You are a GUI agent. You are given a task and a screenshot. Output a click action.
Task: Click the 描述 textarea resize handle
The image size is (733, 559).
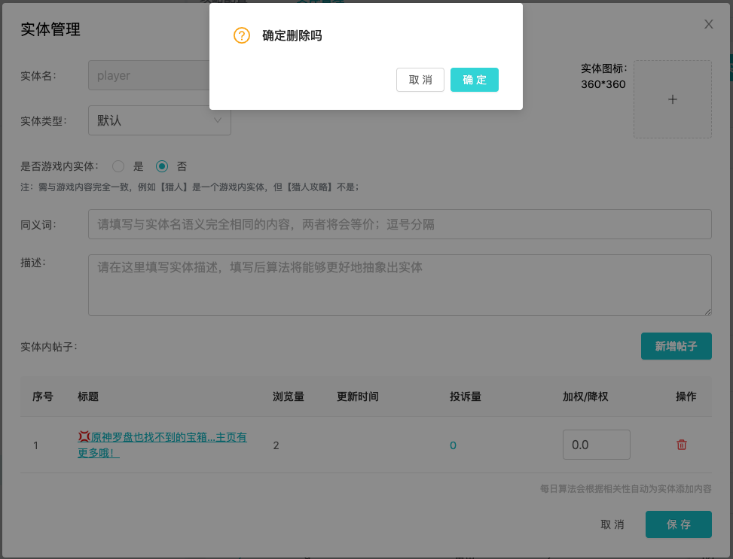point(707,311)
